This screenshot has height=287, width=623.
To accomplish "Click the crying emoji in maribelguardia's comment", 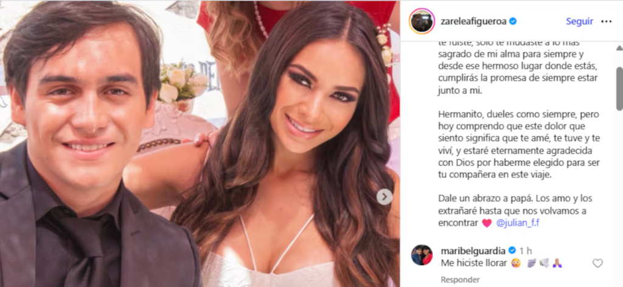I will (x=516, y=263).
